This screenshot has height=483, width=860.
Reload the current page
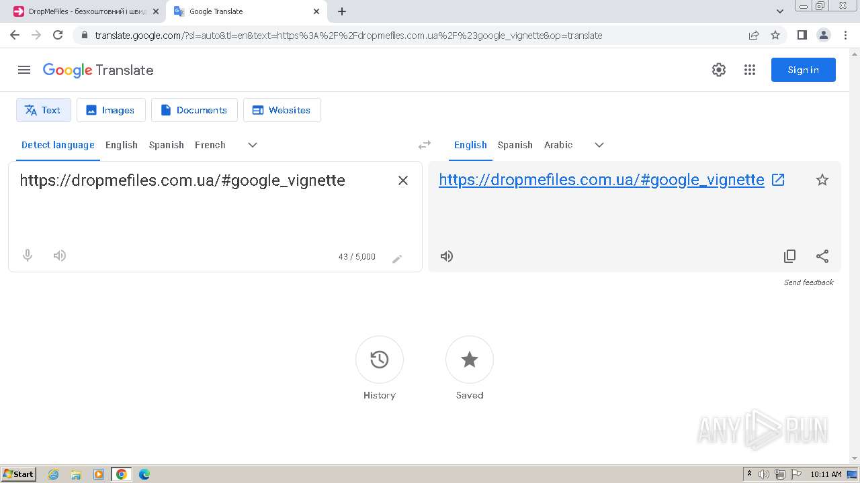pyautogui.click(x=58, y=35)
